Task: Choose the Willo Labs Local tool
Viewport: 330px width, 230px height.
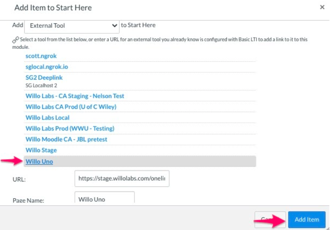Action: (x=47, y=117)
